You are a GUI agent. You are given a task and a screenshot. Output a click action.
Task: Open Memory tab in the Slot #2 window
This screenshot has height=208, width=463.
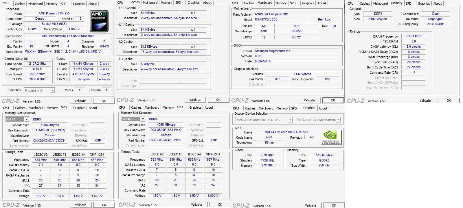point(168,107)
